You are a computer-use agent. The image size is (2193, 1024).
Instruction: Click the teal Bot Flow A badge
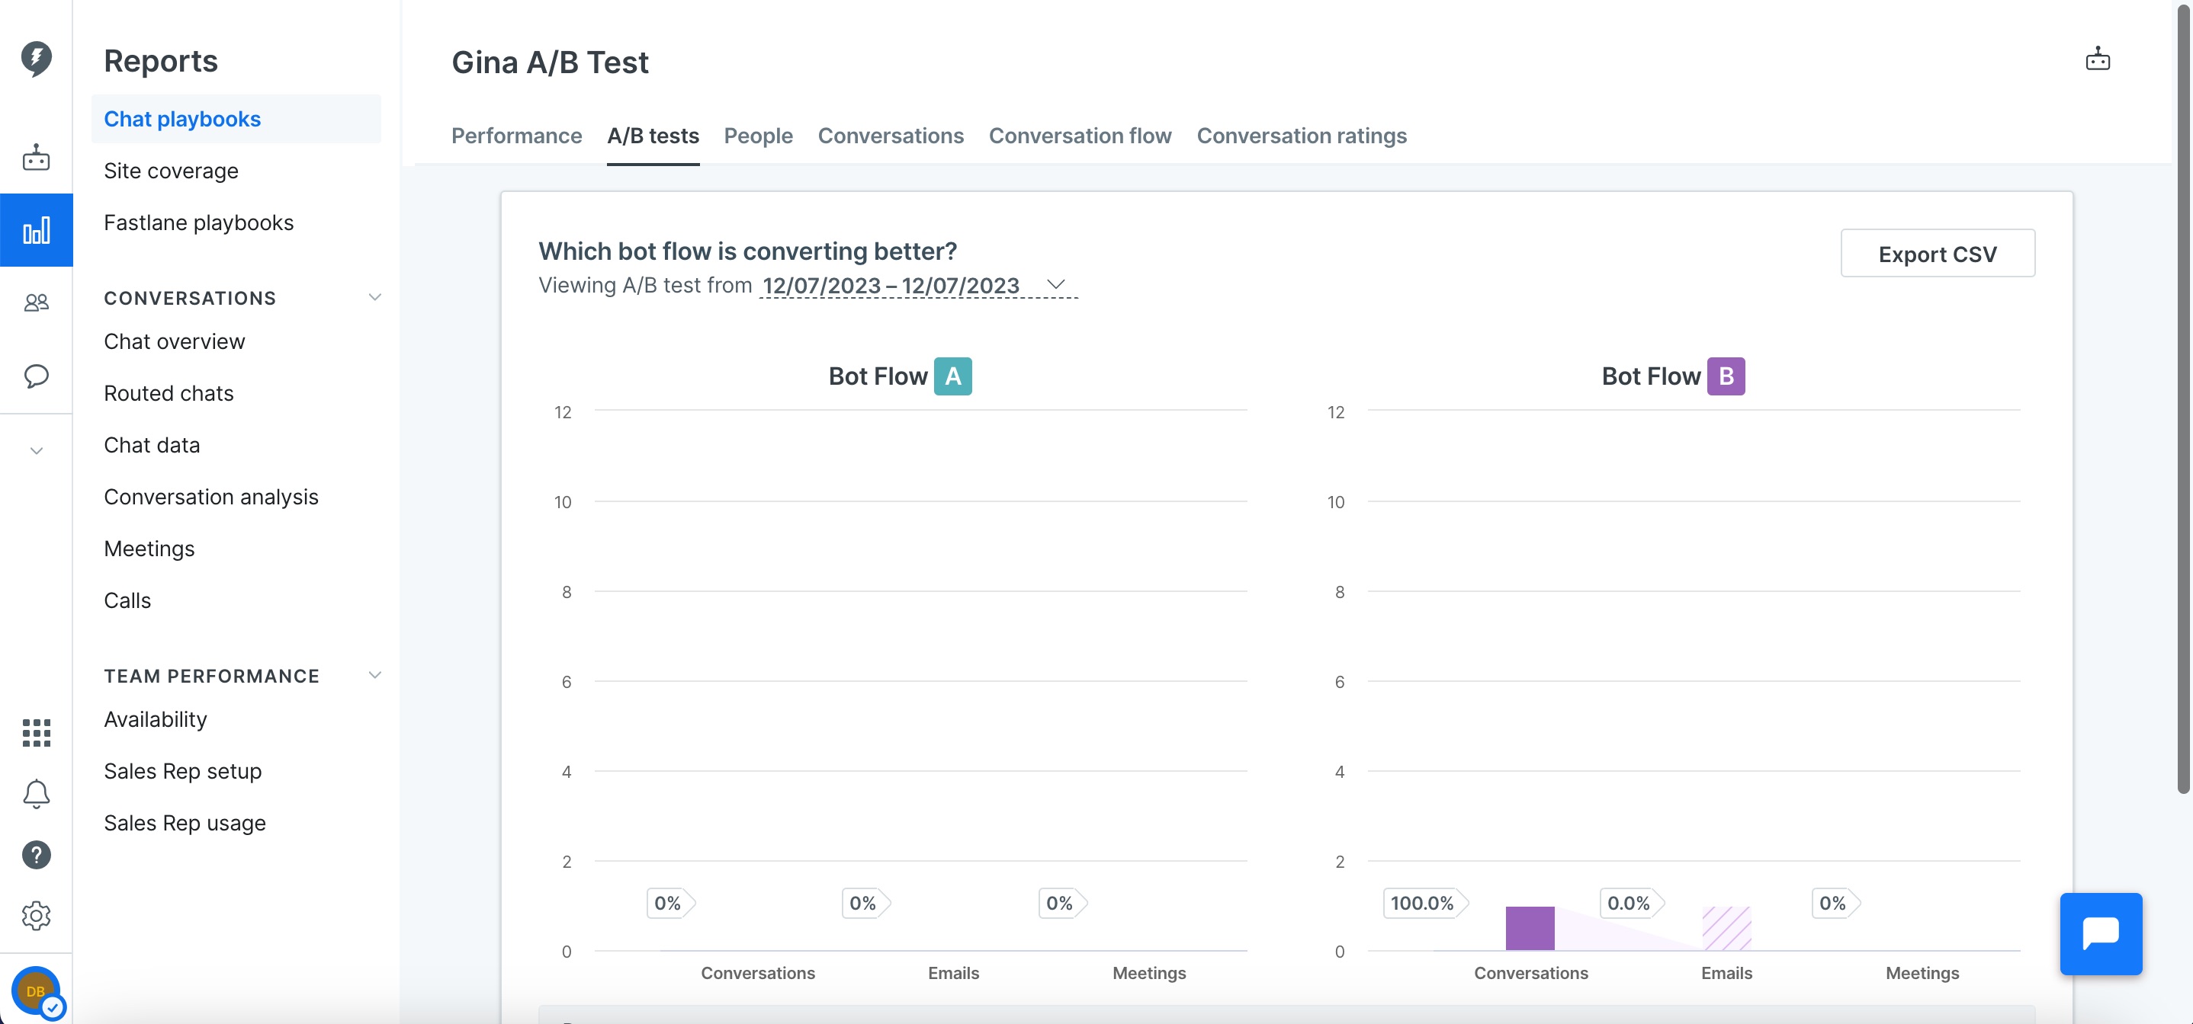(952, 376)
